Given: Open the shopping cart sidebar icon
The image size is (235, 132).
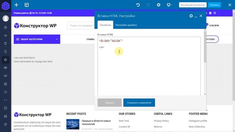Looking at the screenshot, I should (x=6, y=44).
